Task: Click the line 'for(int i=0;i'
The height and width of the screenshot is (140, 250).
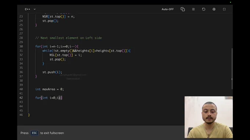Action: tap(49, 98)
